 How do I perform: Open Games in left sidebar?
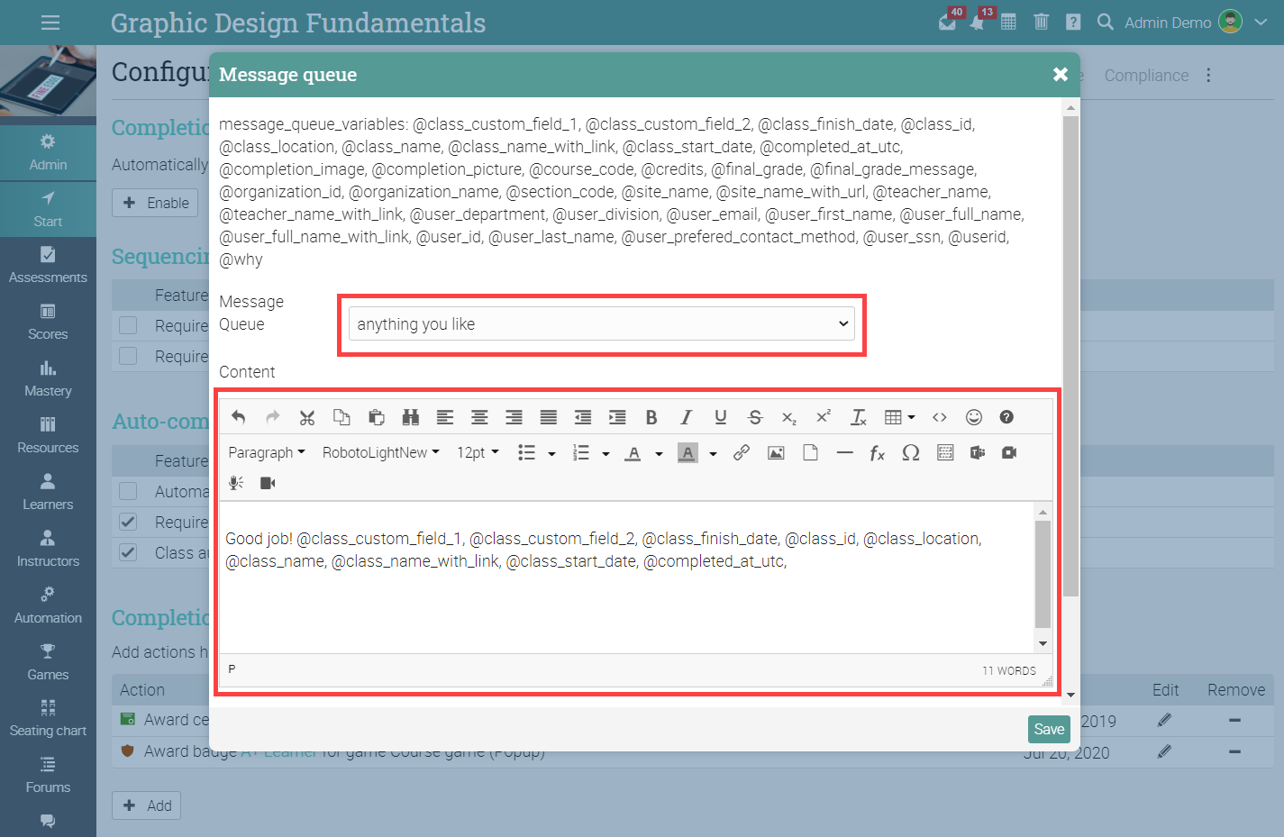[x=48, y=662]
